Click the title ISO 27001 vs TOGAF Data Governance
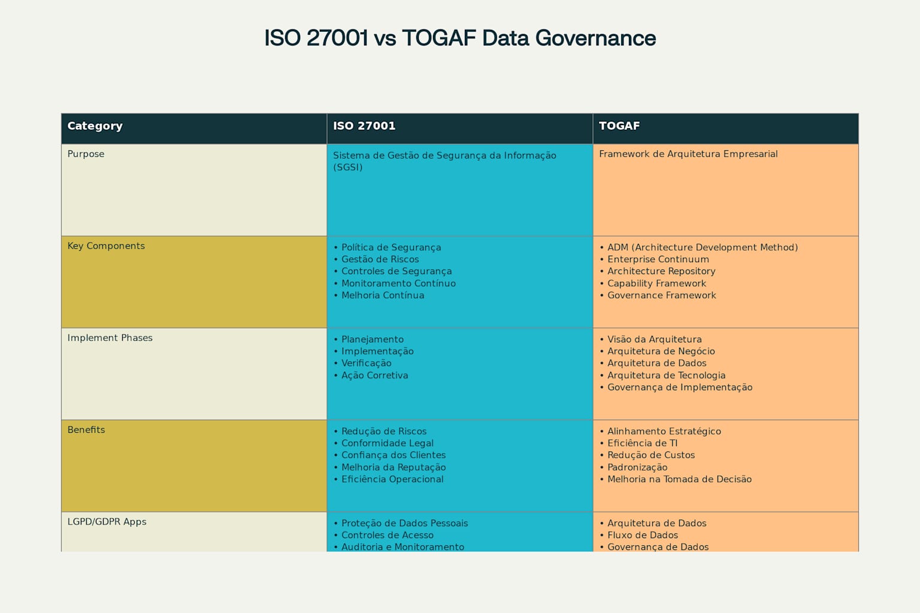Viewport: 920px width, 613px height. click(x=459, y=38)
